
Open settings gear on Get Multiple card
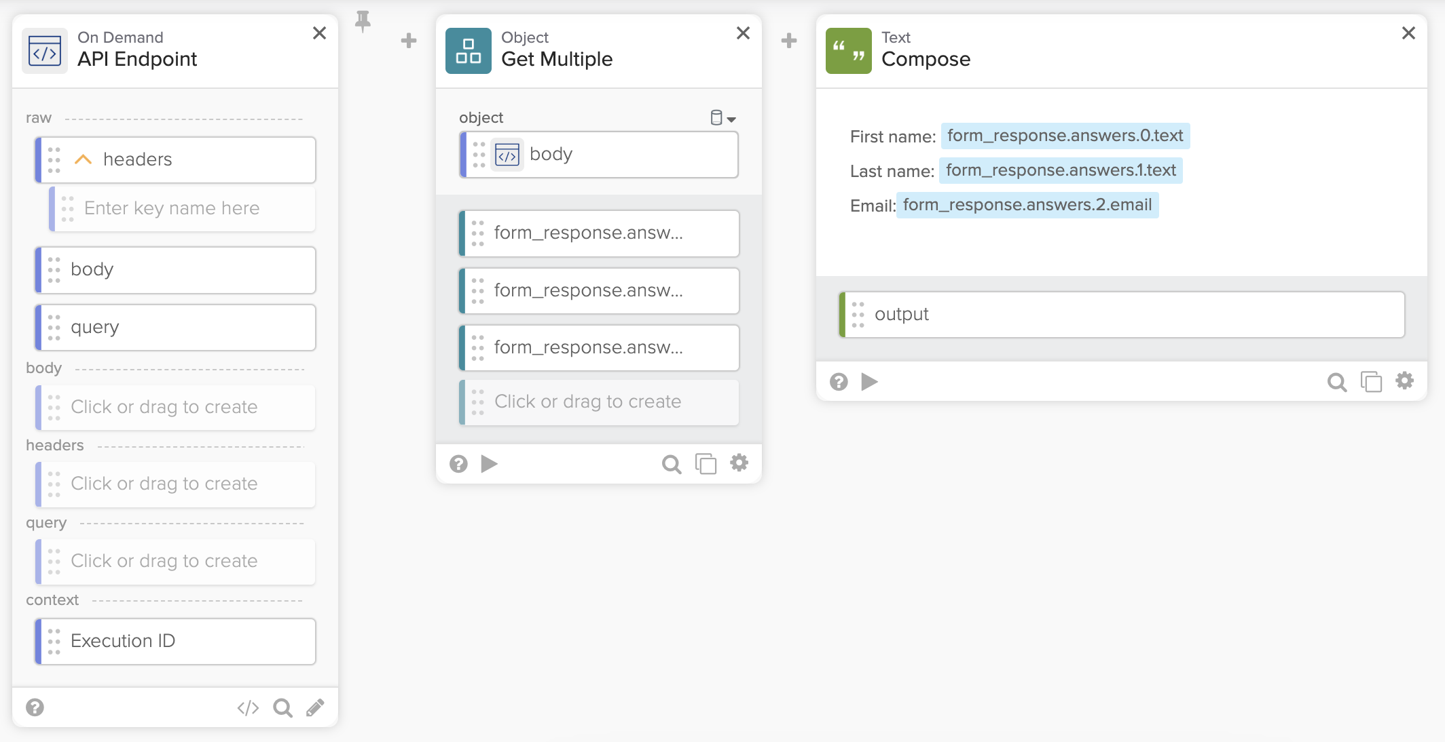[739, 463]
